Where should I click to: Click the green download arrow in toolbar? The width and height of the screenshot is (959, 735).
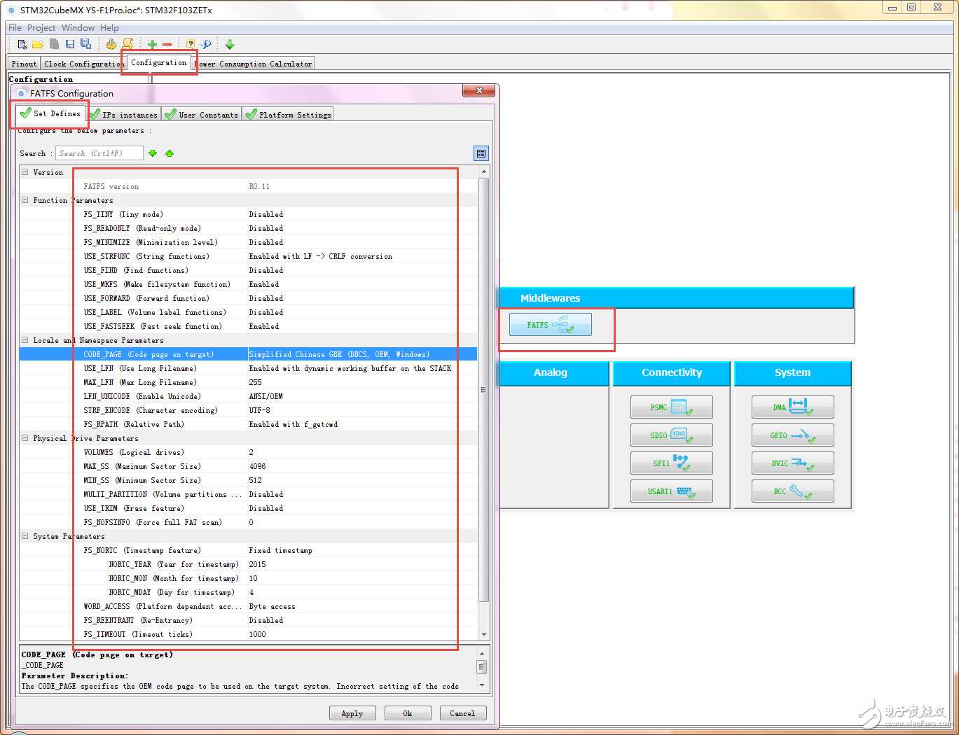pos(230,44)
